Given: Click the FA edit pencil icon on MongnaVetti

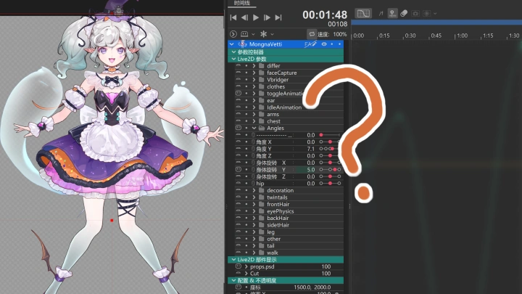Looking at the screenshot, I should (x=310, y=44).
